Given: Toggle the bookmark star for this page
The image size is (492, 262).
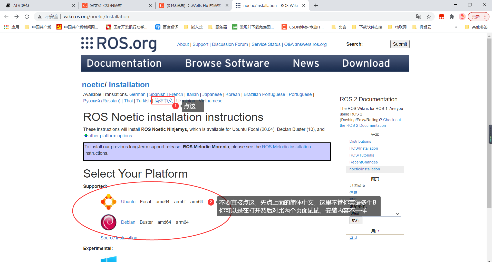Looking at the screenshot, I should click(x=429, y=16).
